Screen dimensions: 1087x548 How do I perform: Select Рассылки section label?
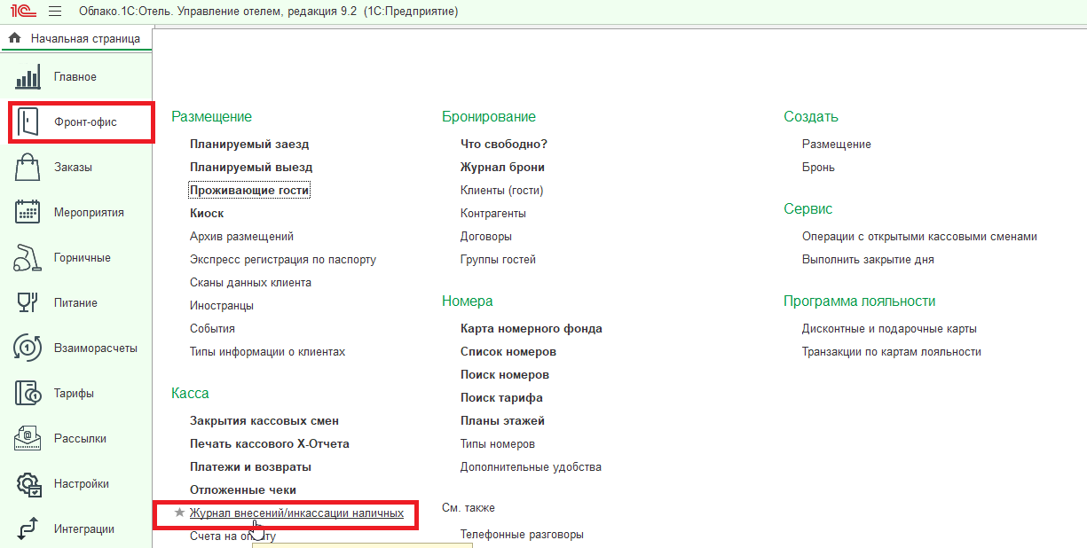[81, 439]
